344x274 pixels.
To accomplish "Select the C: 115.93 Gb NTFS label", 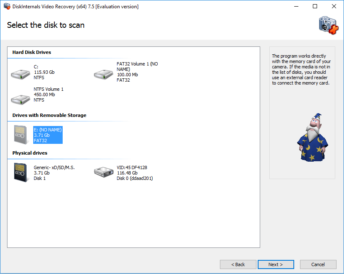I will (x=44, y=72).
